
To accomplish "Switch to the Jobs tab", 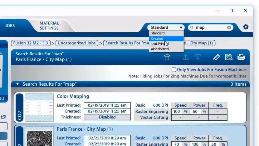I will (10, 26).
